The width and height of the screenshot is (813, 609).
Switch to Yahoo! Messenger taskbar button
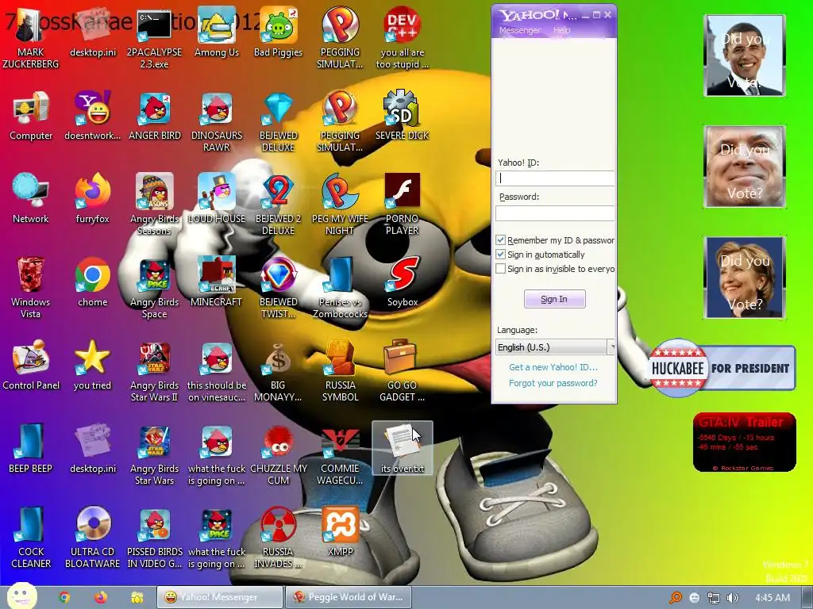pos(220,597)
